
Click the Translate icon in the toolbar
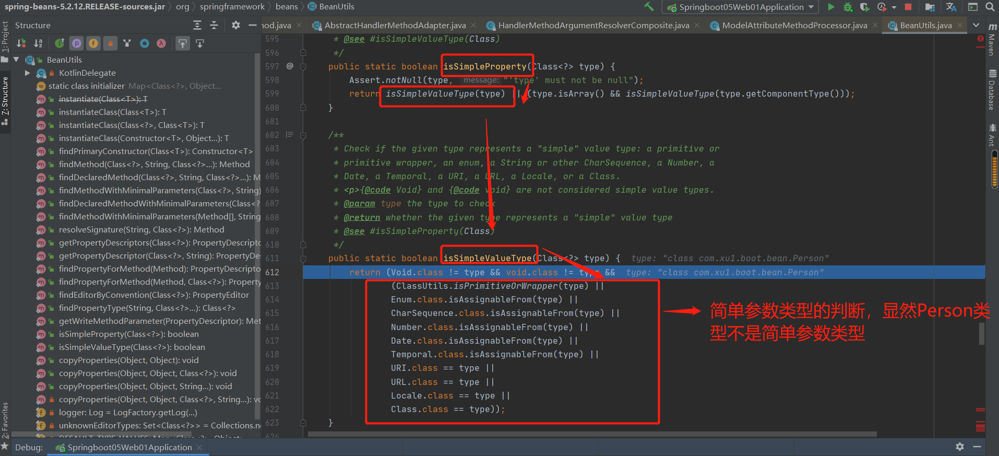[x=952, y=7]
